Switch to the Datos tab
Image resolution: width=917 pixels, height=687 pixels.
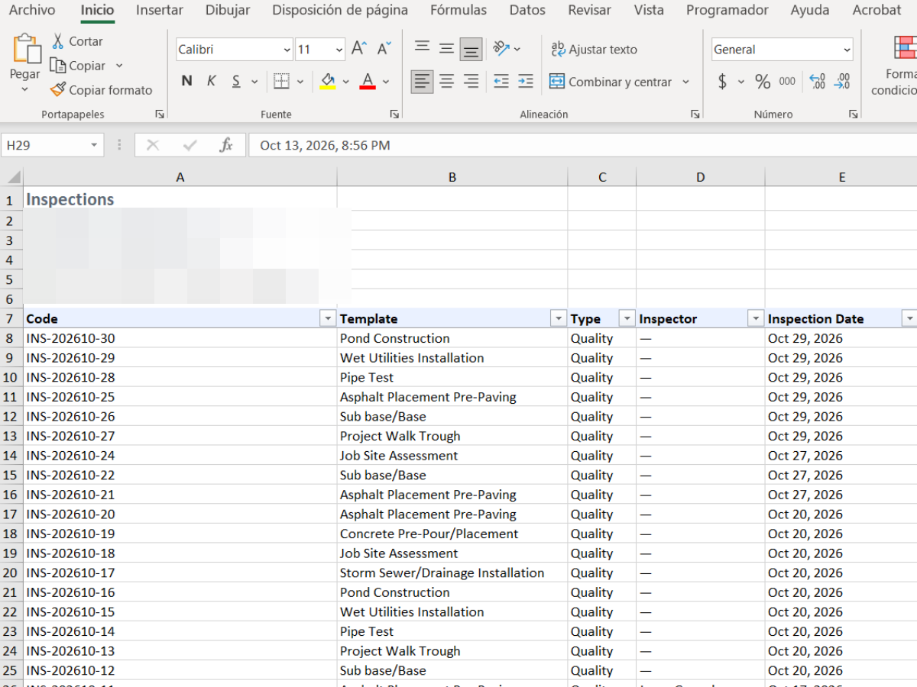pos(527,10)
